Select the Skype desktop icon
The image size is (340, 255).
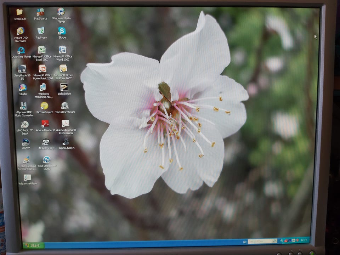(x=62, y=31)
